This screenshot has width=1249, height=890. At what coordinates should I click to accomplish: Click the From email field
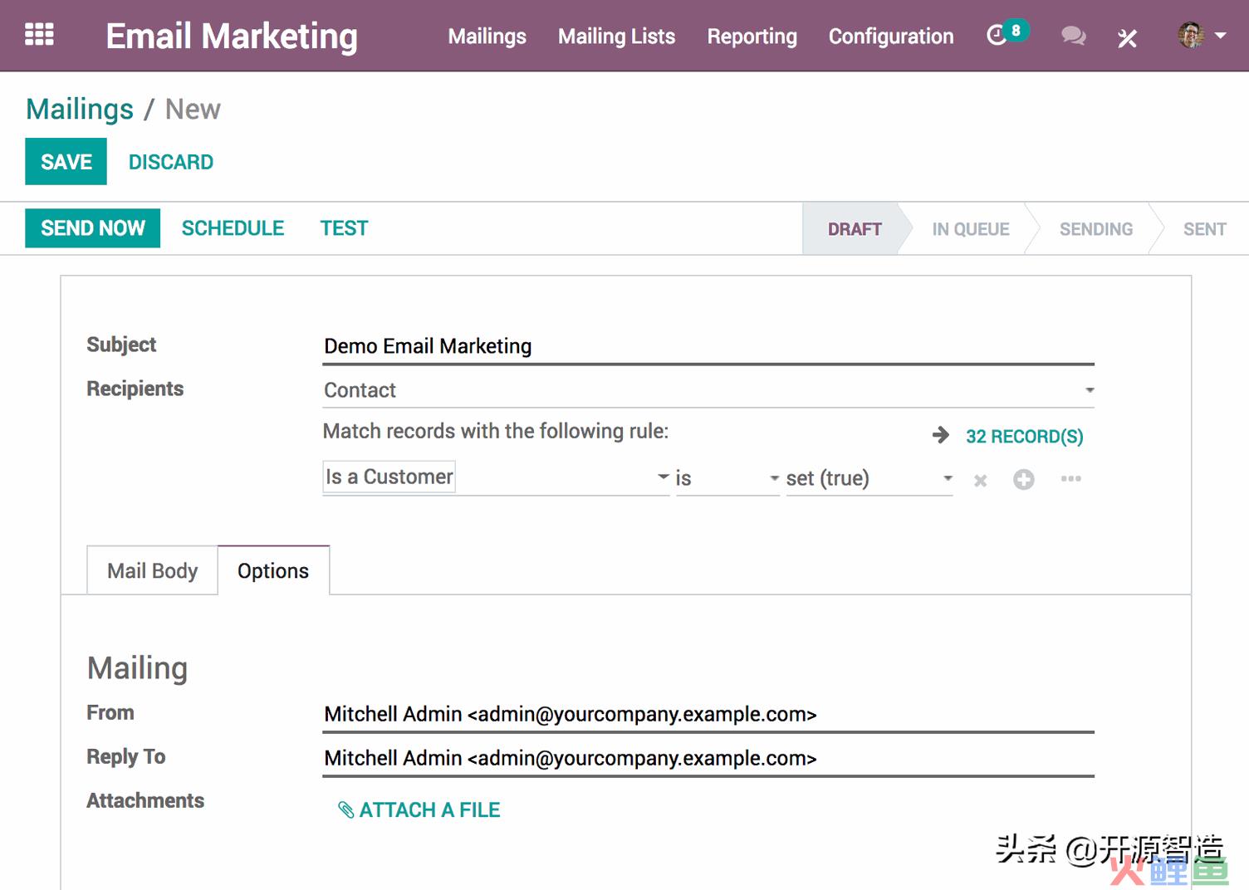click(x=708, y=714)
